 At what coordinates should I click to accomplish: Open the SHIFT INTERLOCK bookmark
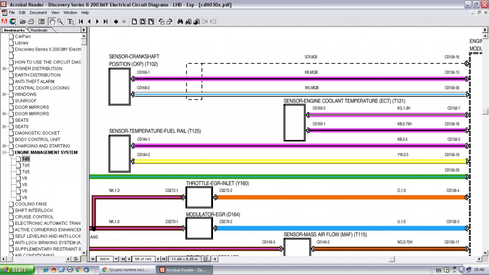click(x=34, y=211)
